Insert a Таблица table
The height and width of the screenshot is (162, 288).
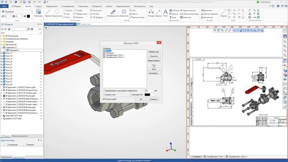(174, 10)
